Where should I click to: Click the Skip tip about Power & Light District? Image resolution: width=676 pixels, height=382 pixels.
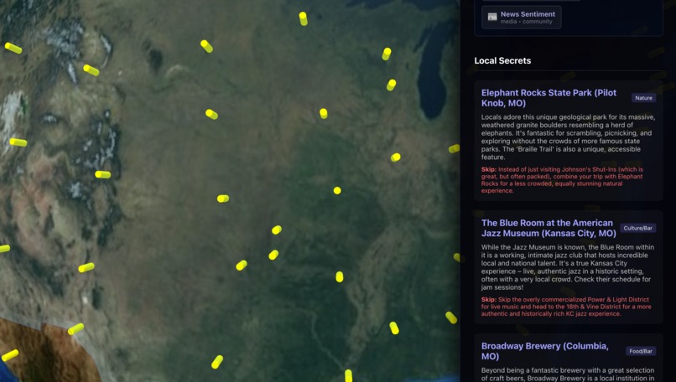pos(566,307)
